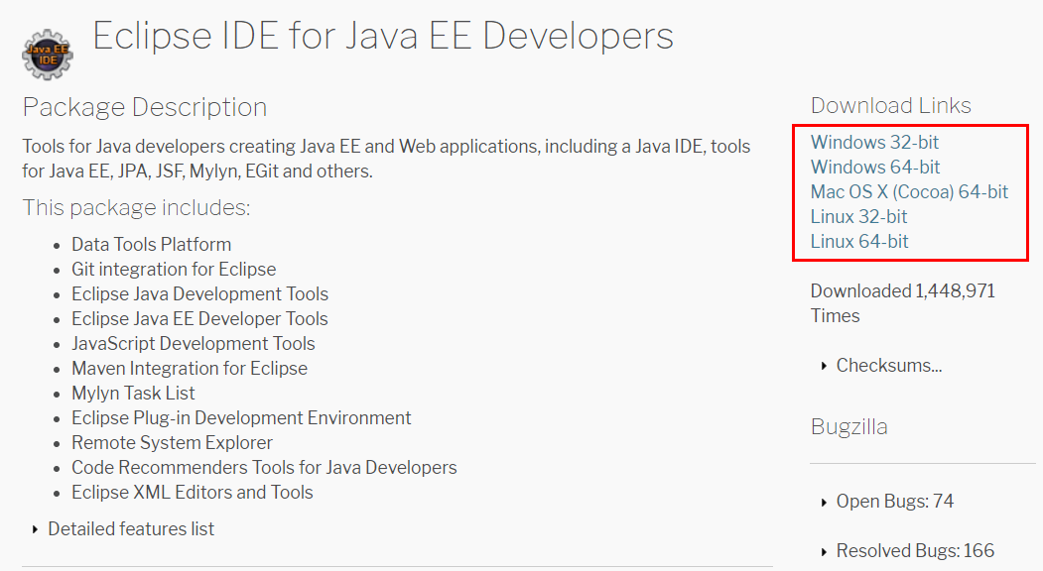The width and height of the screenshot is (1043, 571).
Task: Expand the Open Bugs: 74 entry
Action: click(886, 502)
